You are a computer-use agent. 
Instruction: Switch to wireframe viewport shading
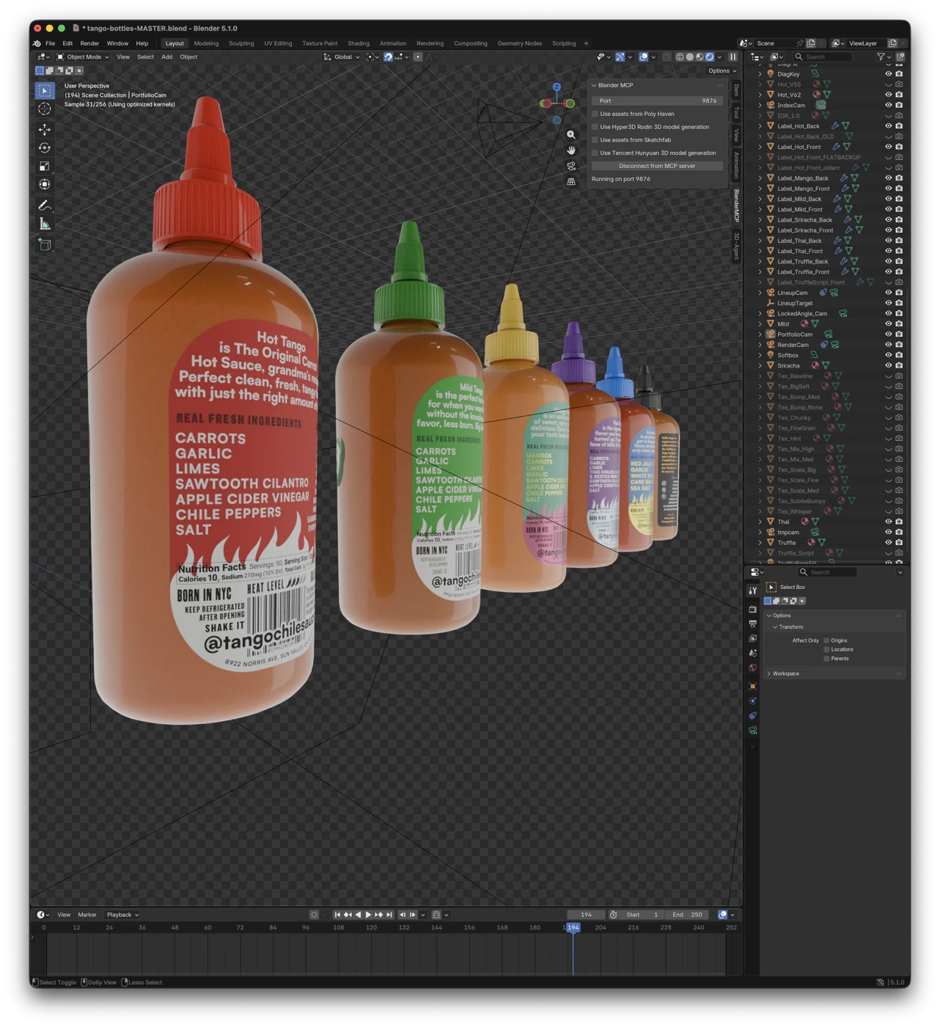pos(680,56)
